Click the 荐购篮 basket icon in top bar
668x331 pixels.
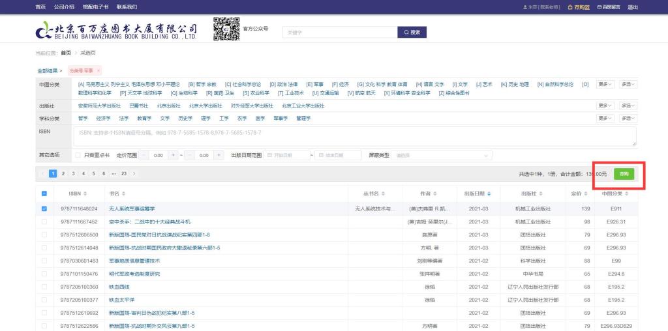(x=569, y=7)
